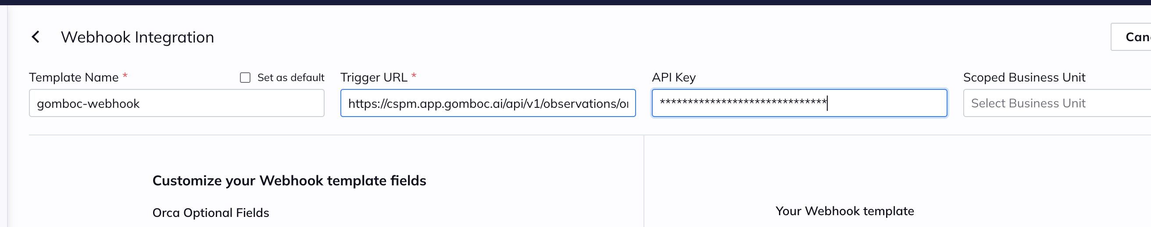Select 'Customize your Webhook template fields' heading
This screenshot has height=227, width=1151.
pos(289,181)
